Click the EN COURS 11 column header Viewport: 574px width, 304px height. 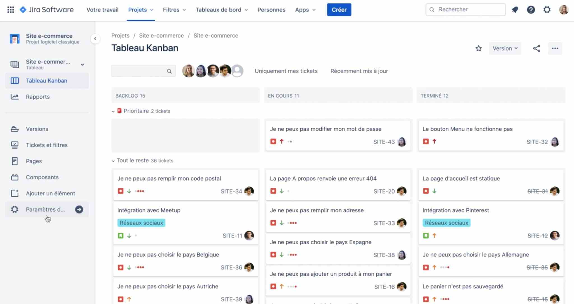coord(338,96)
